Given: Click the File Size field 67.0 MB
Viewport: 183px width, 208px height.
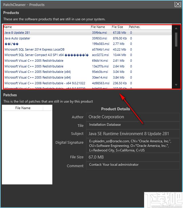Looking at the screenshot, I should pyautogui.click(x=133, y=157).
